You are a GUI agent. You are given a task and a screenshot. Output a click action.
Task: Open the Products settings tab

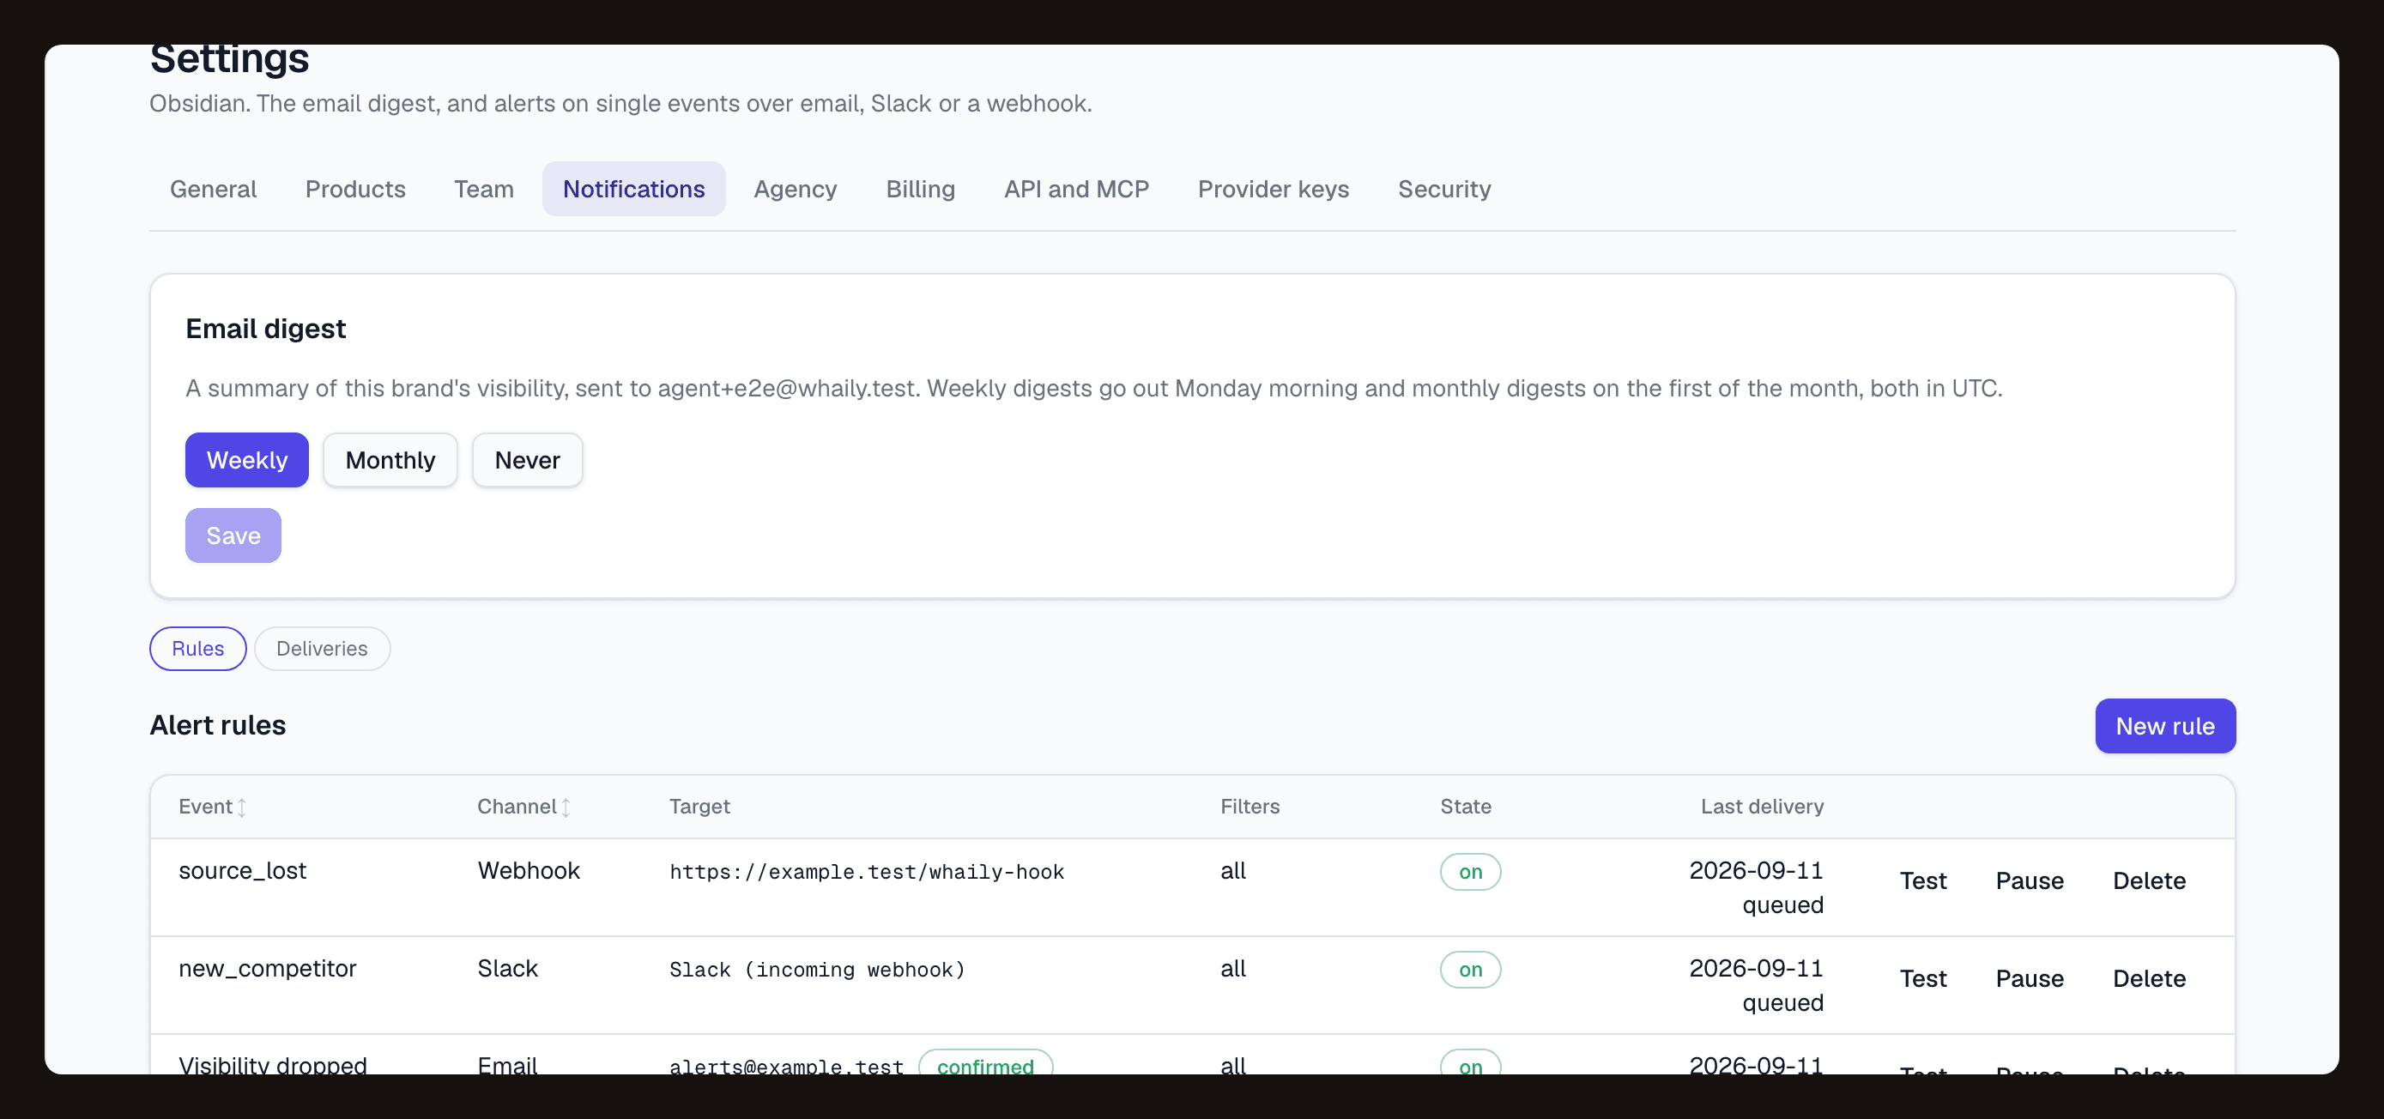(355, 189)
